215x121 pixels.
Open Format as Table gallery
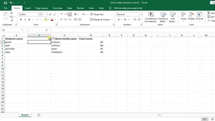(163, 17)
